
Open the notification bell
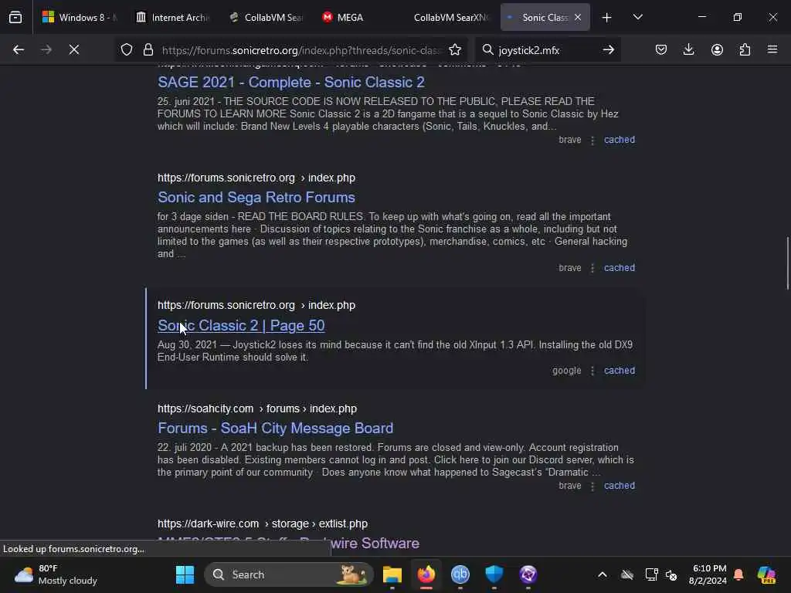tap(738, 574)
